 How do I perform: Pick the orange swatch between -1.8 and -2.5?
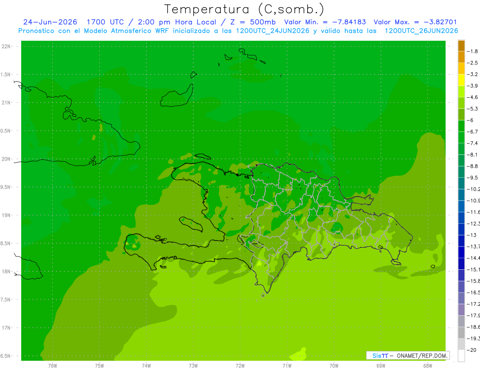coord(461,57)
